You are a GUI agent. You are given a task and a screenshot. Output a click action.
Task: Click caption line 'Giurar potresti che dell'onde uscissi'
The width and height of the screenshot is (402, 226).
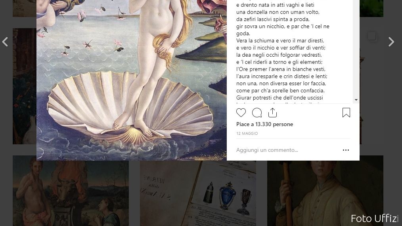[x=279, y=98]
